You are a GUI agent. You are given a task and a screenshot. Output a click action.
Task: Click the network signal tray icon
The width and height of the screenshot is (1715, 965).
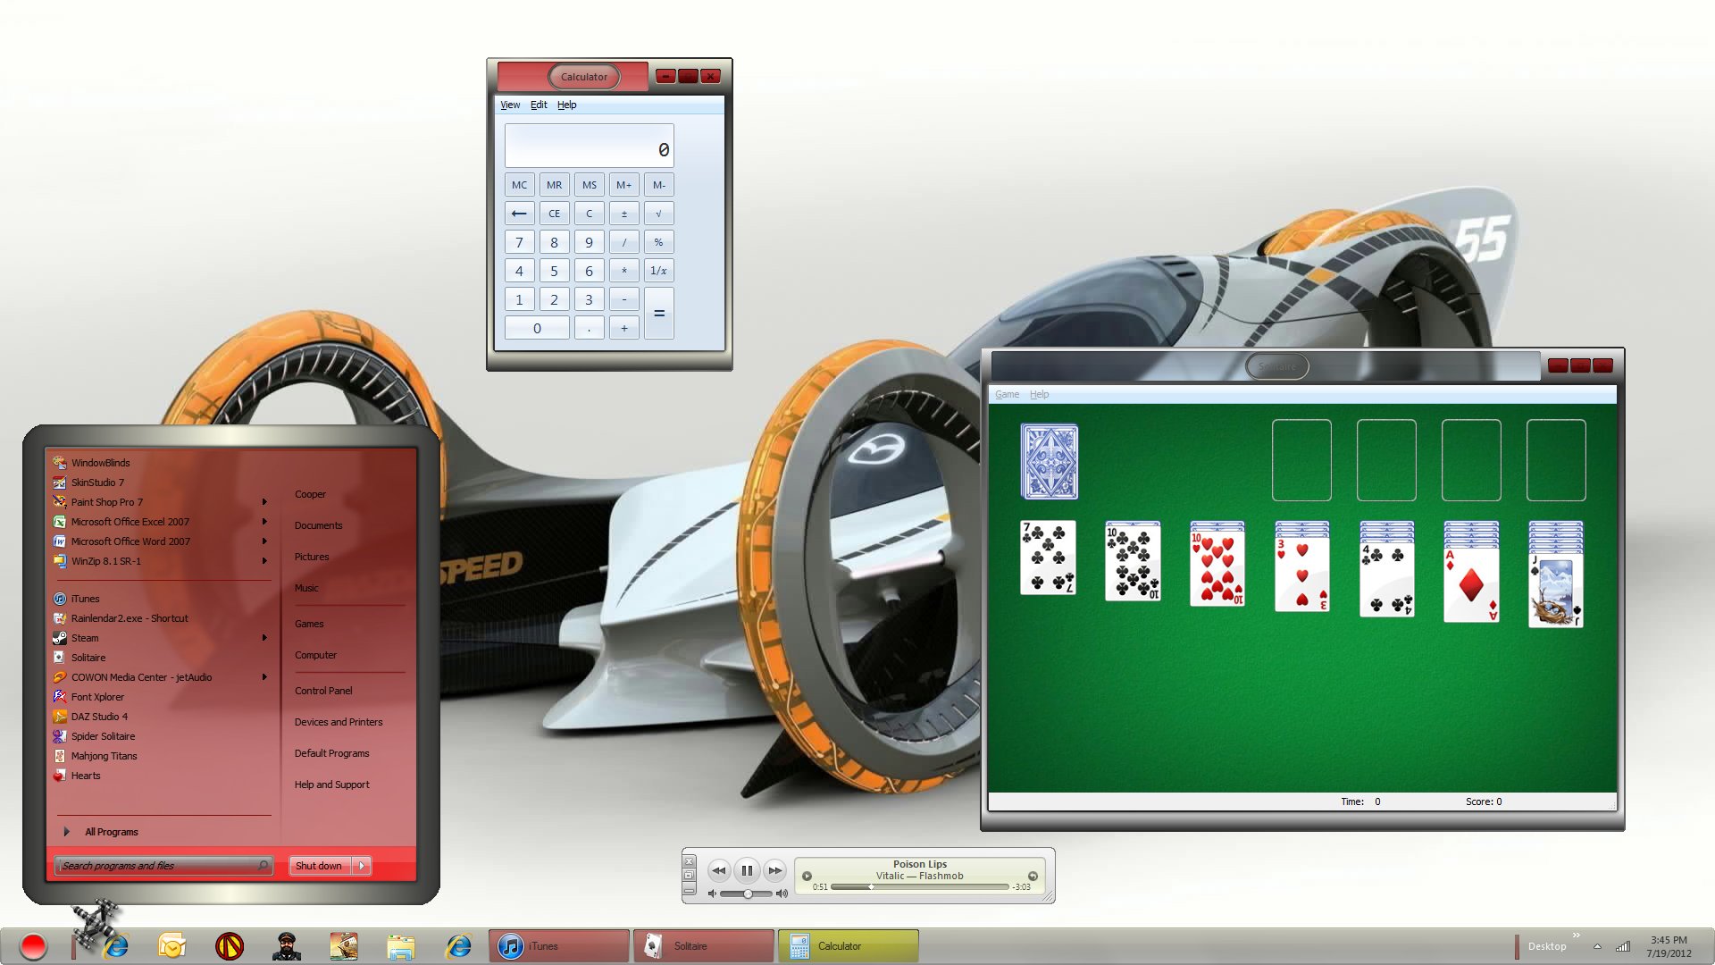pyautogui.click(x=1623, y=946)
